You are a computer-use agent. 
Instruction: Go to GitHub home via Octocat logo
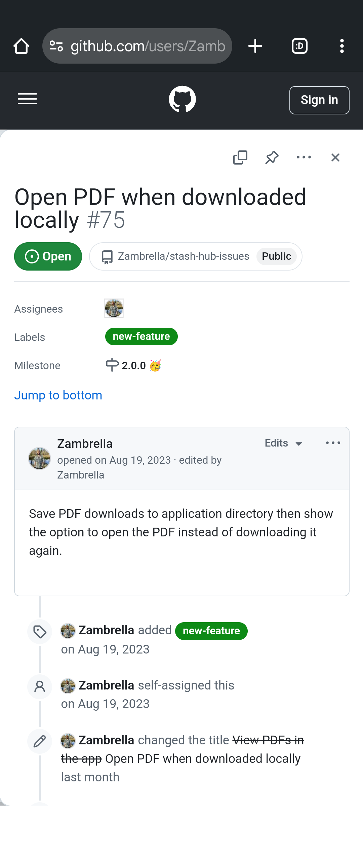(x=182, y=99)
